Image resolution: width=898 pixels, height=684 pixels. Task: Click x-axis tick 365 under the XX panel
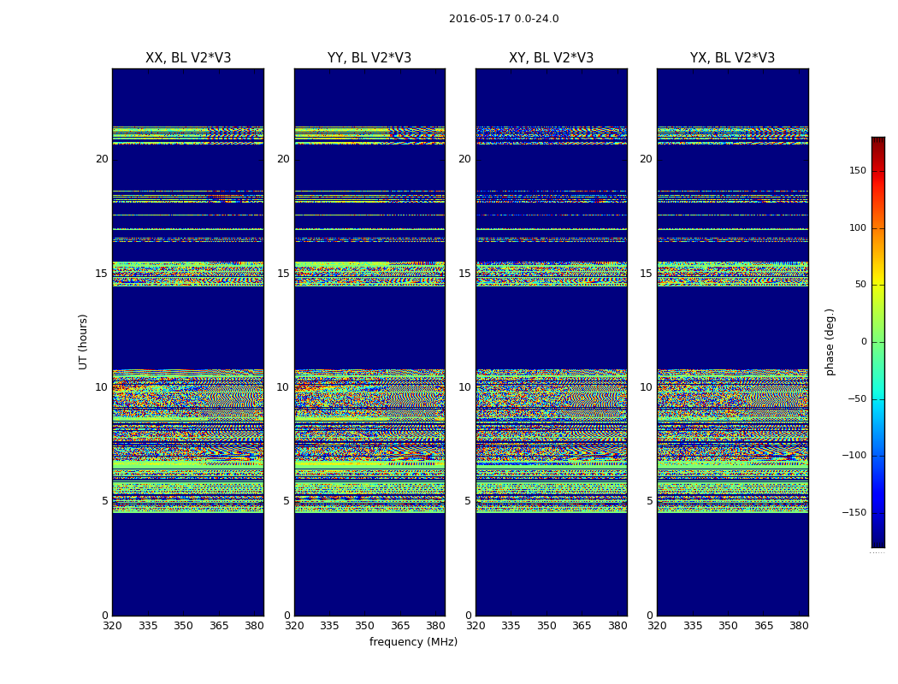(x=219, y=626)
